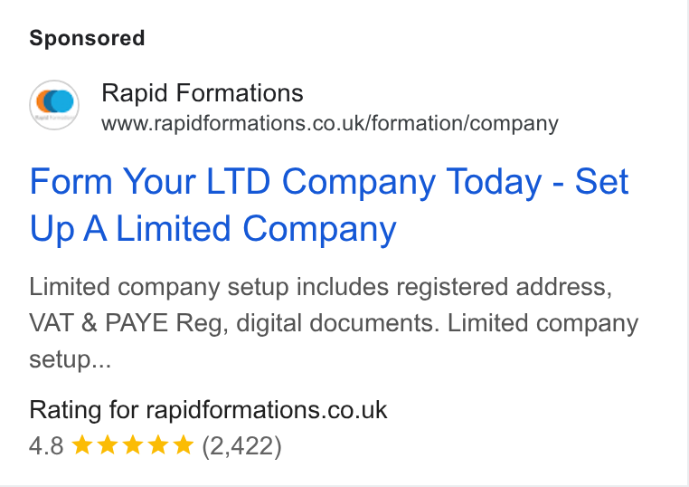The width and height of the screenshot is (689, 487).
Task: Open the www.rapidformations.co.uk/formation/company URL
Action: tap(330, 124)
